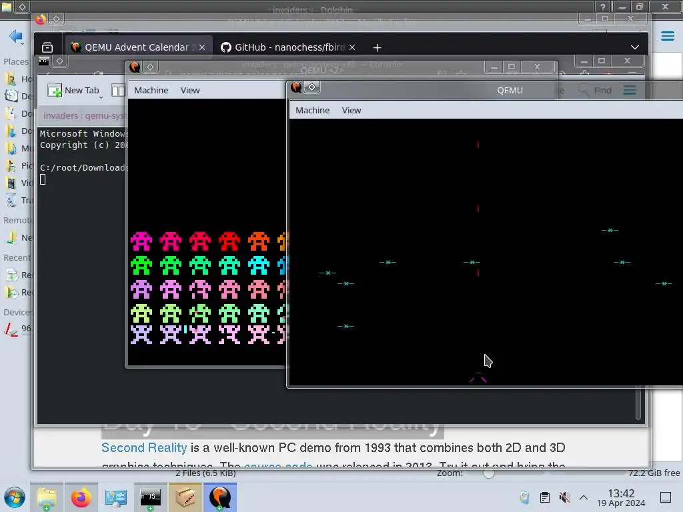Image resolution: width=683 pixels, height=512 pixels.
Task: Open View menu in the front QEMU window
Action: pos(351,110)
